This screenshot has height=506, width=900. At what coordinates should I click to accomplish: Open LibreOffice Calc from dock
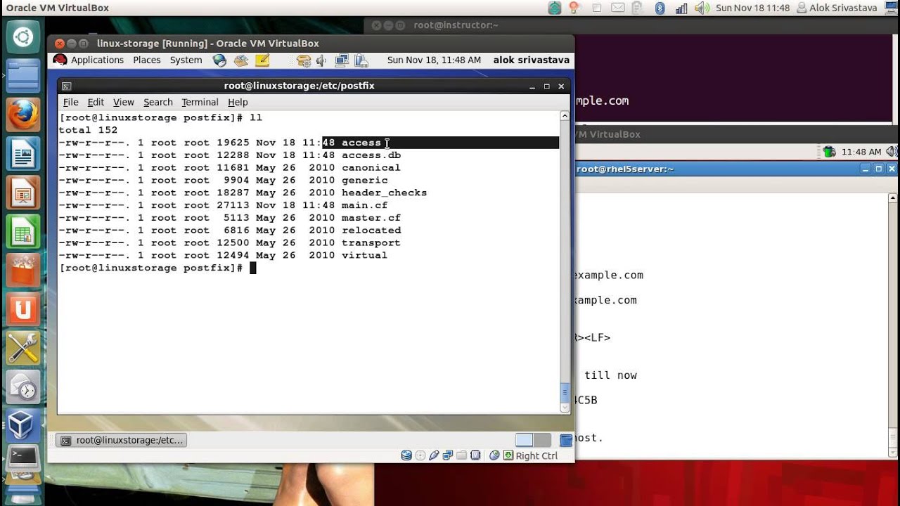coord(22,231)
